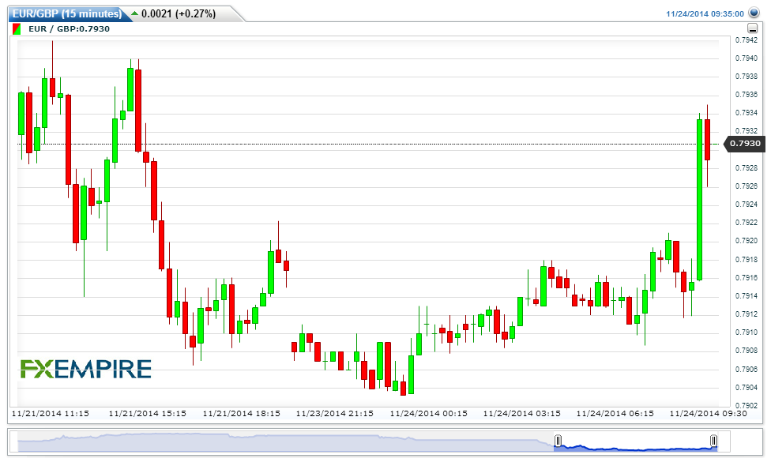The height and width of the screenshot is (462, 771).
Task: Click the 11/24/2014 09:35:00 timestamp
Action: [705, 13]
